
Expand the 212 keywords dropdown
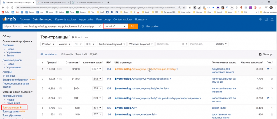(97, 79)
